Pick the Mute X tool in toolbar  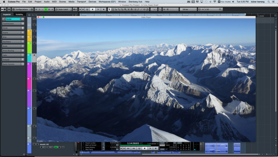[129, 9]
